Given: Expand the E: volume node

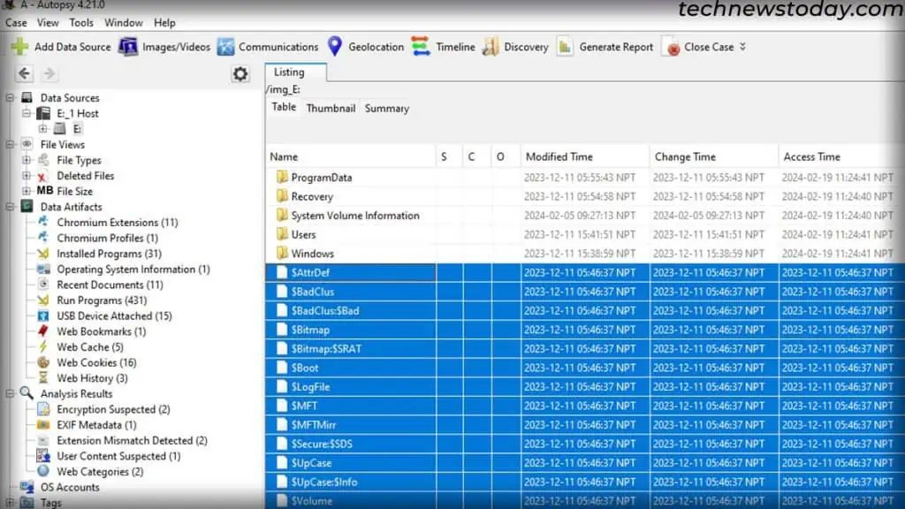Looking at the screenshot, I should (42, 129).
